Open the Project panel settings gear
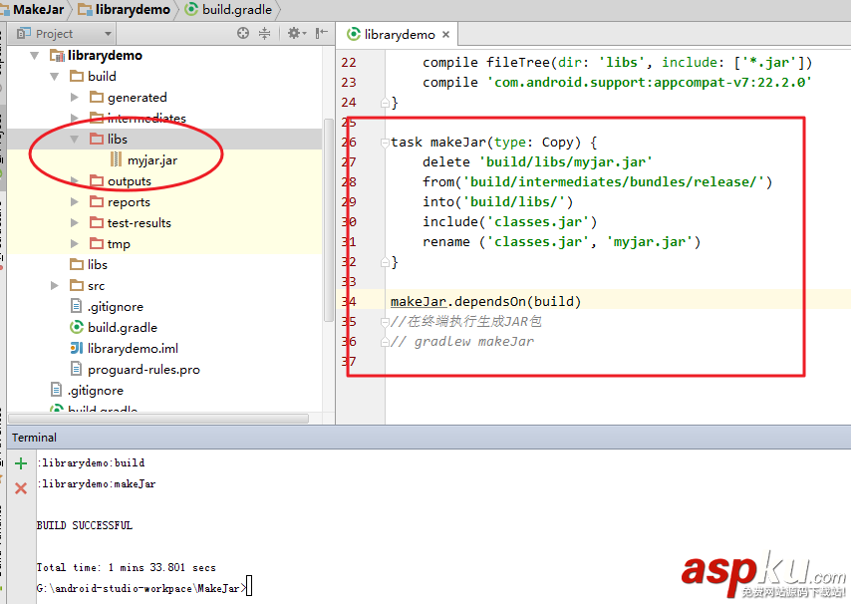This screenshot has width=851, height=604. pos(294,33)
